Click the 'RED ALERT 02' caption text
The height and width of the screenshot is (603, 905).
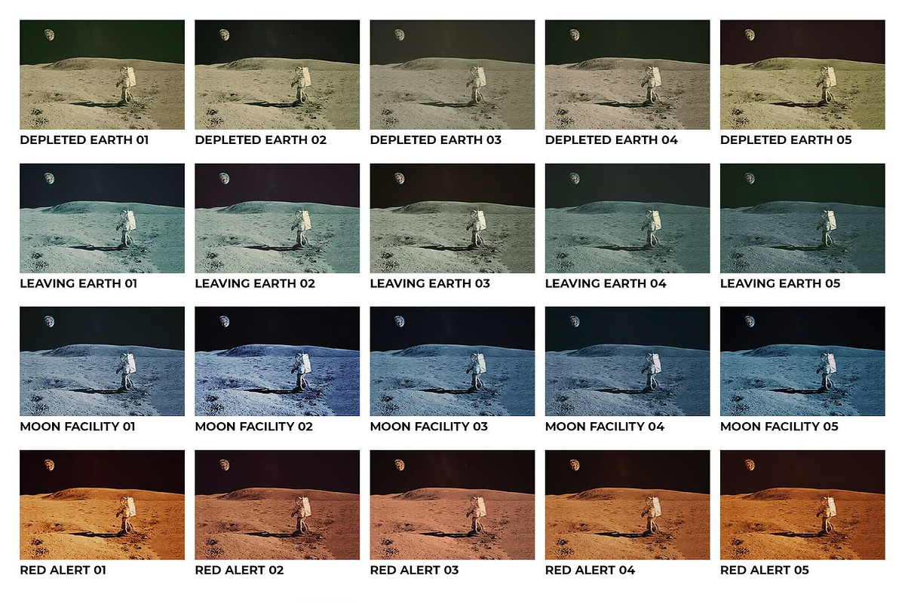point(240,570)
